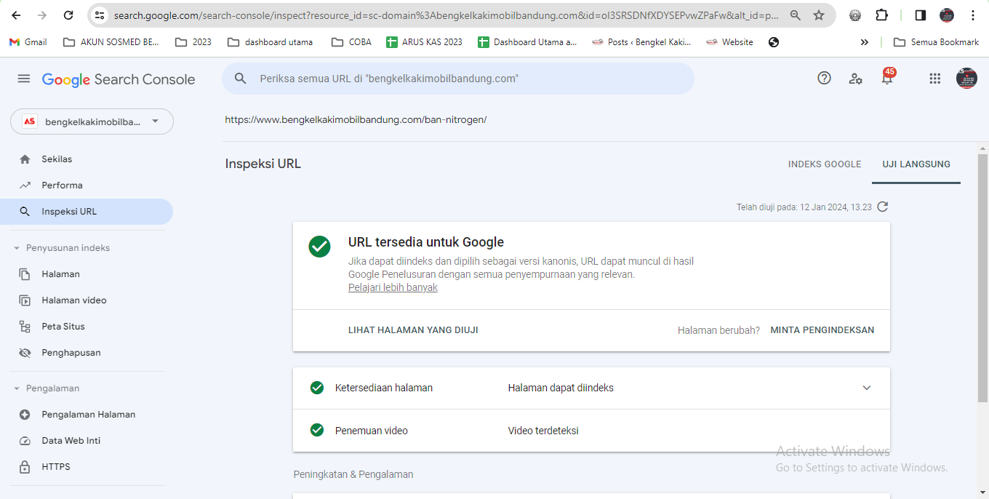The image size is (989, 499).
Task: Select the UJI LANGSUNG tab
Action: click(x=916, y=164)
